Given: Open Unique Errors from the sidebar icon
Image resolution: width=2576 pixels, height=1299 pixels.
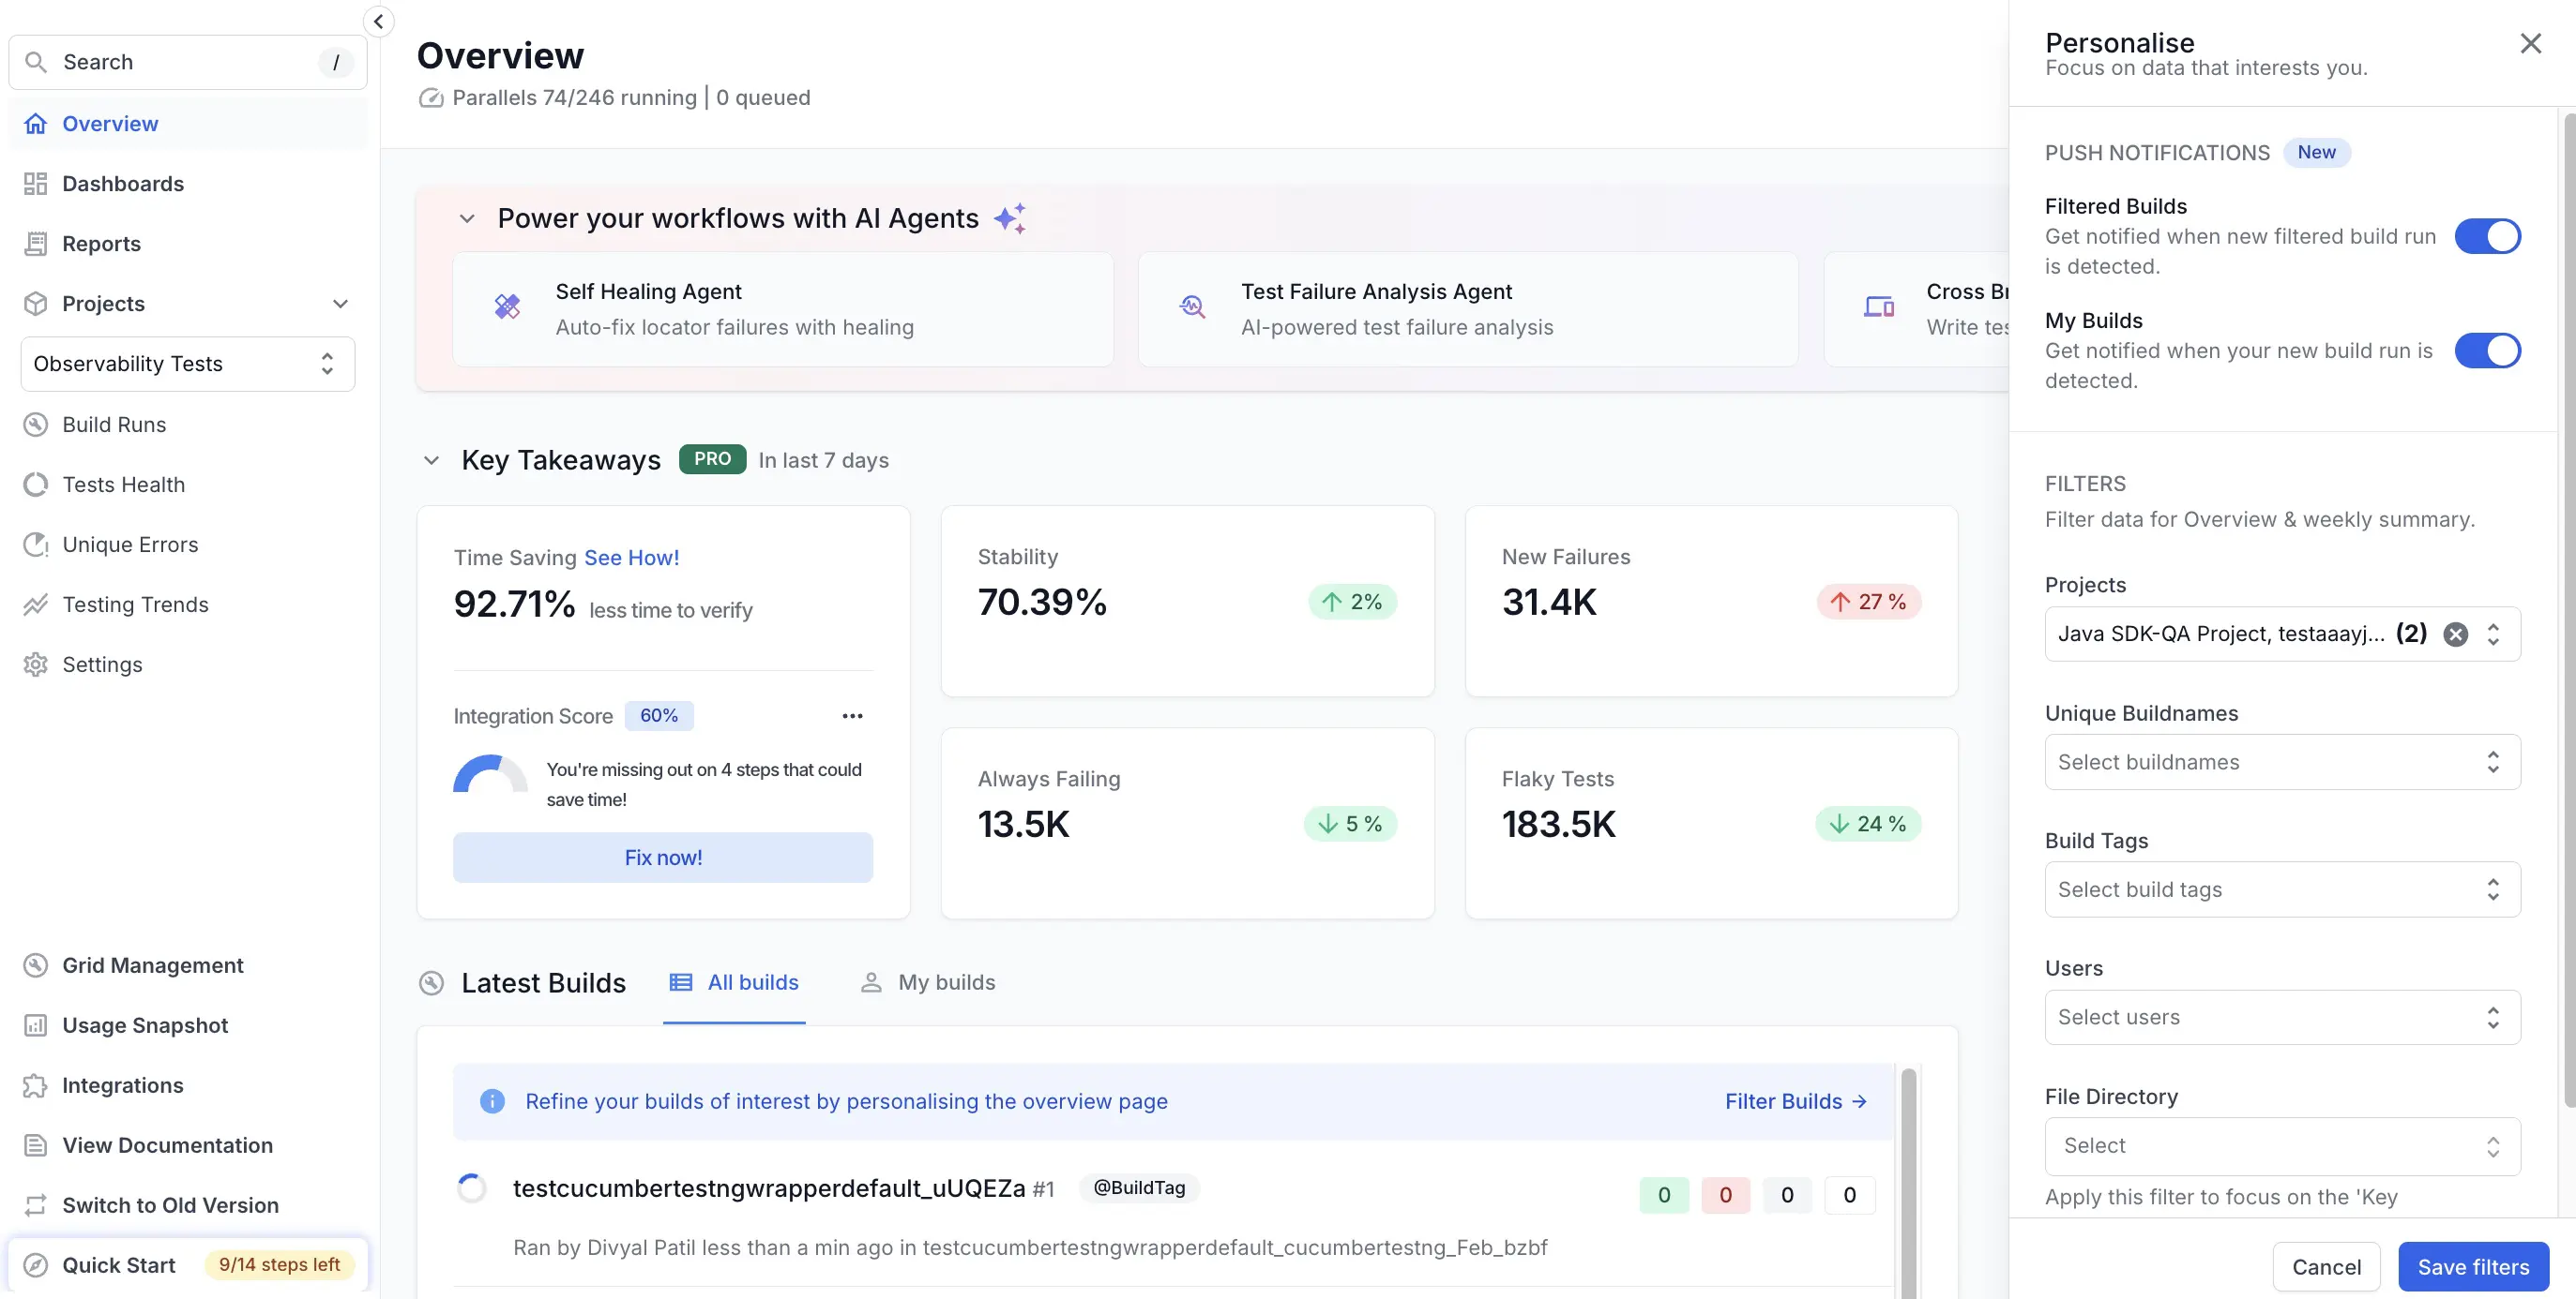Looking at the screenshot, I should 36,544.
